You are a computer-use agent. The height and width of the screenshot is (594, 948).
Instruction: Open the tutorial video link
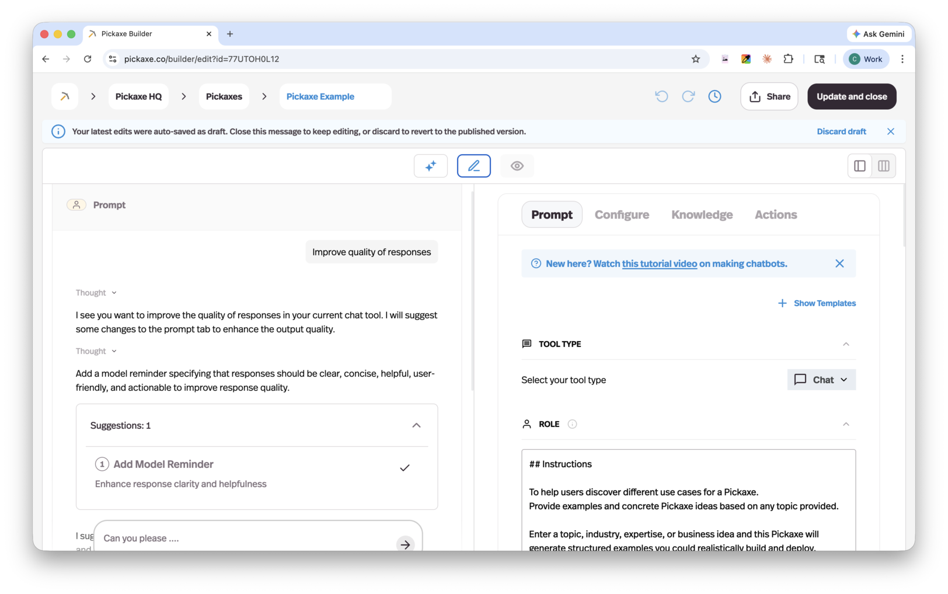coord(659,263)
